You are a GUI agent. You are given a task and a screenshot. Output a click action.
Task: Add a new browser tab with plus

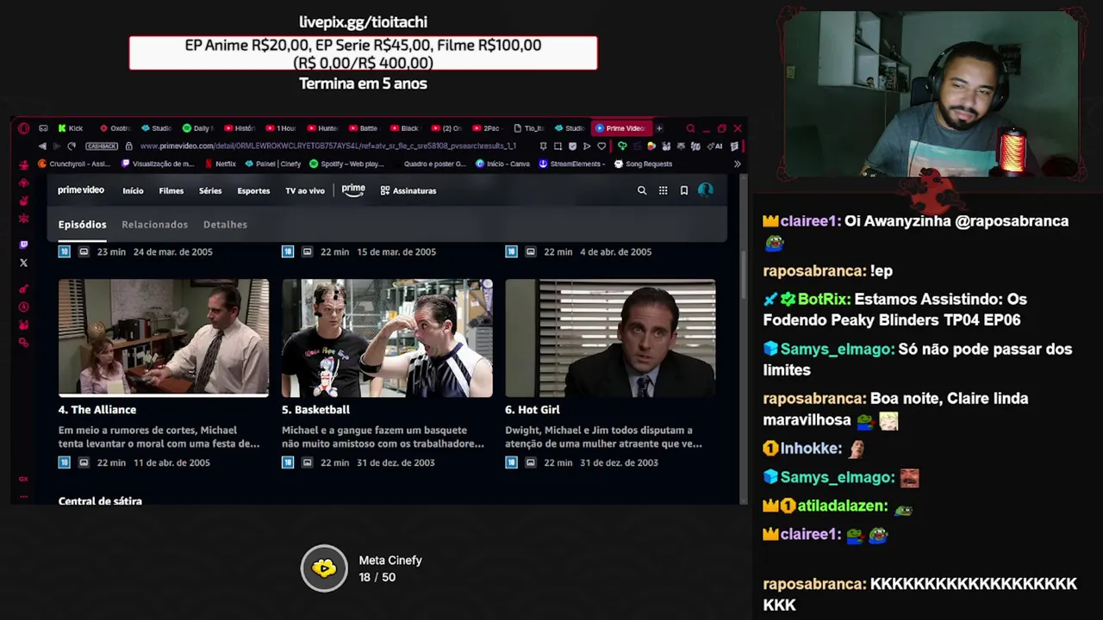(x=659, y=128)
